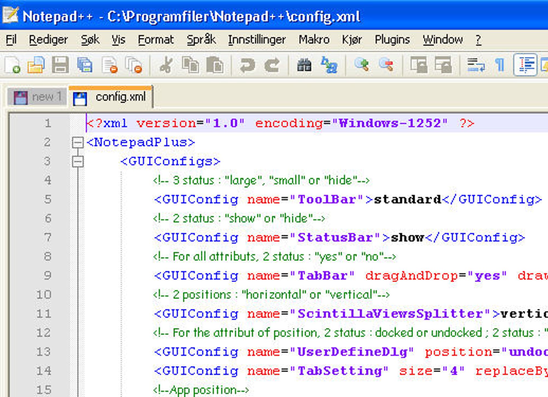This screenshot has height=397, width=548.
Task: Open the Format menu
Action: (156, 40)
